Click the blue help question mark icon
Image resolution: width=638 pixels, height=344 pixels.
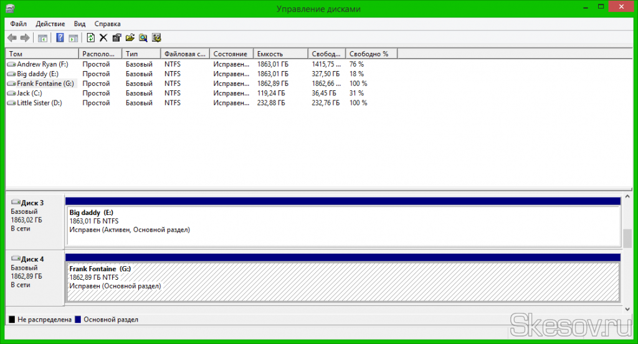click(x=60, y=38)
